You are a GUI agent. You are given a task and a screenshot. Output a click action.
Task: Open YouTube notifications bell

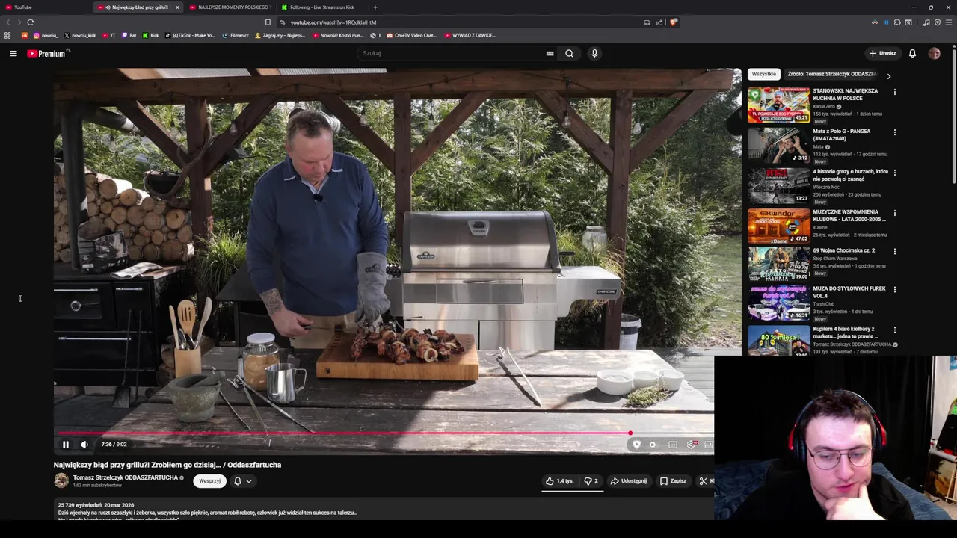912,53
